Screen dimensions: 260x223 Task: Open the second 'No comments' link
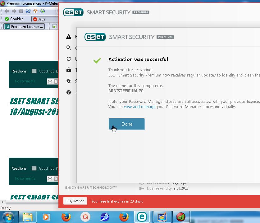pyautogui.click(x=25, y=178)
